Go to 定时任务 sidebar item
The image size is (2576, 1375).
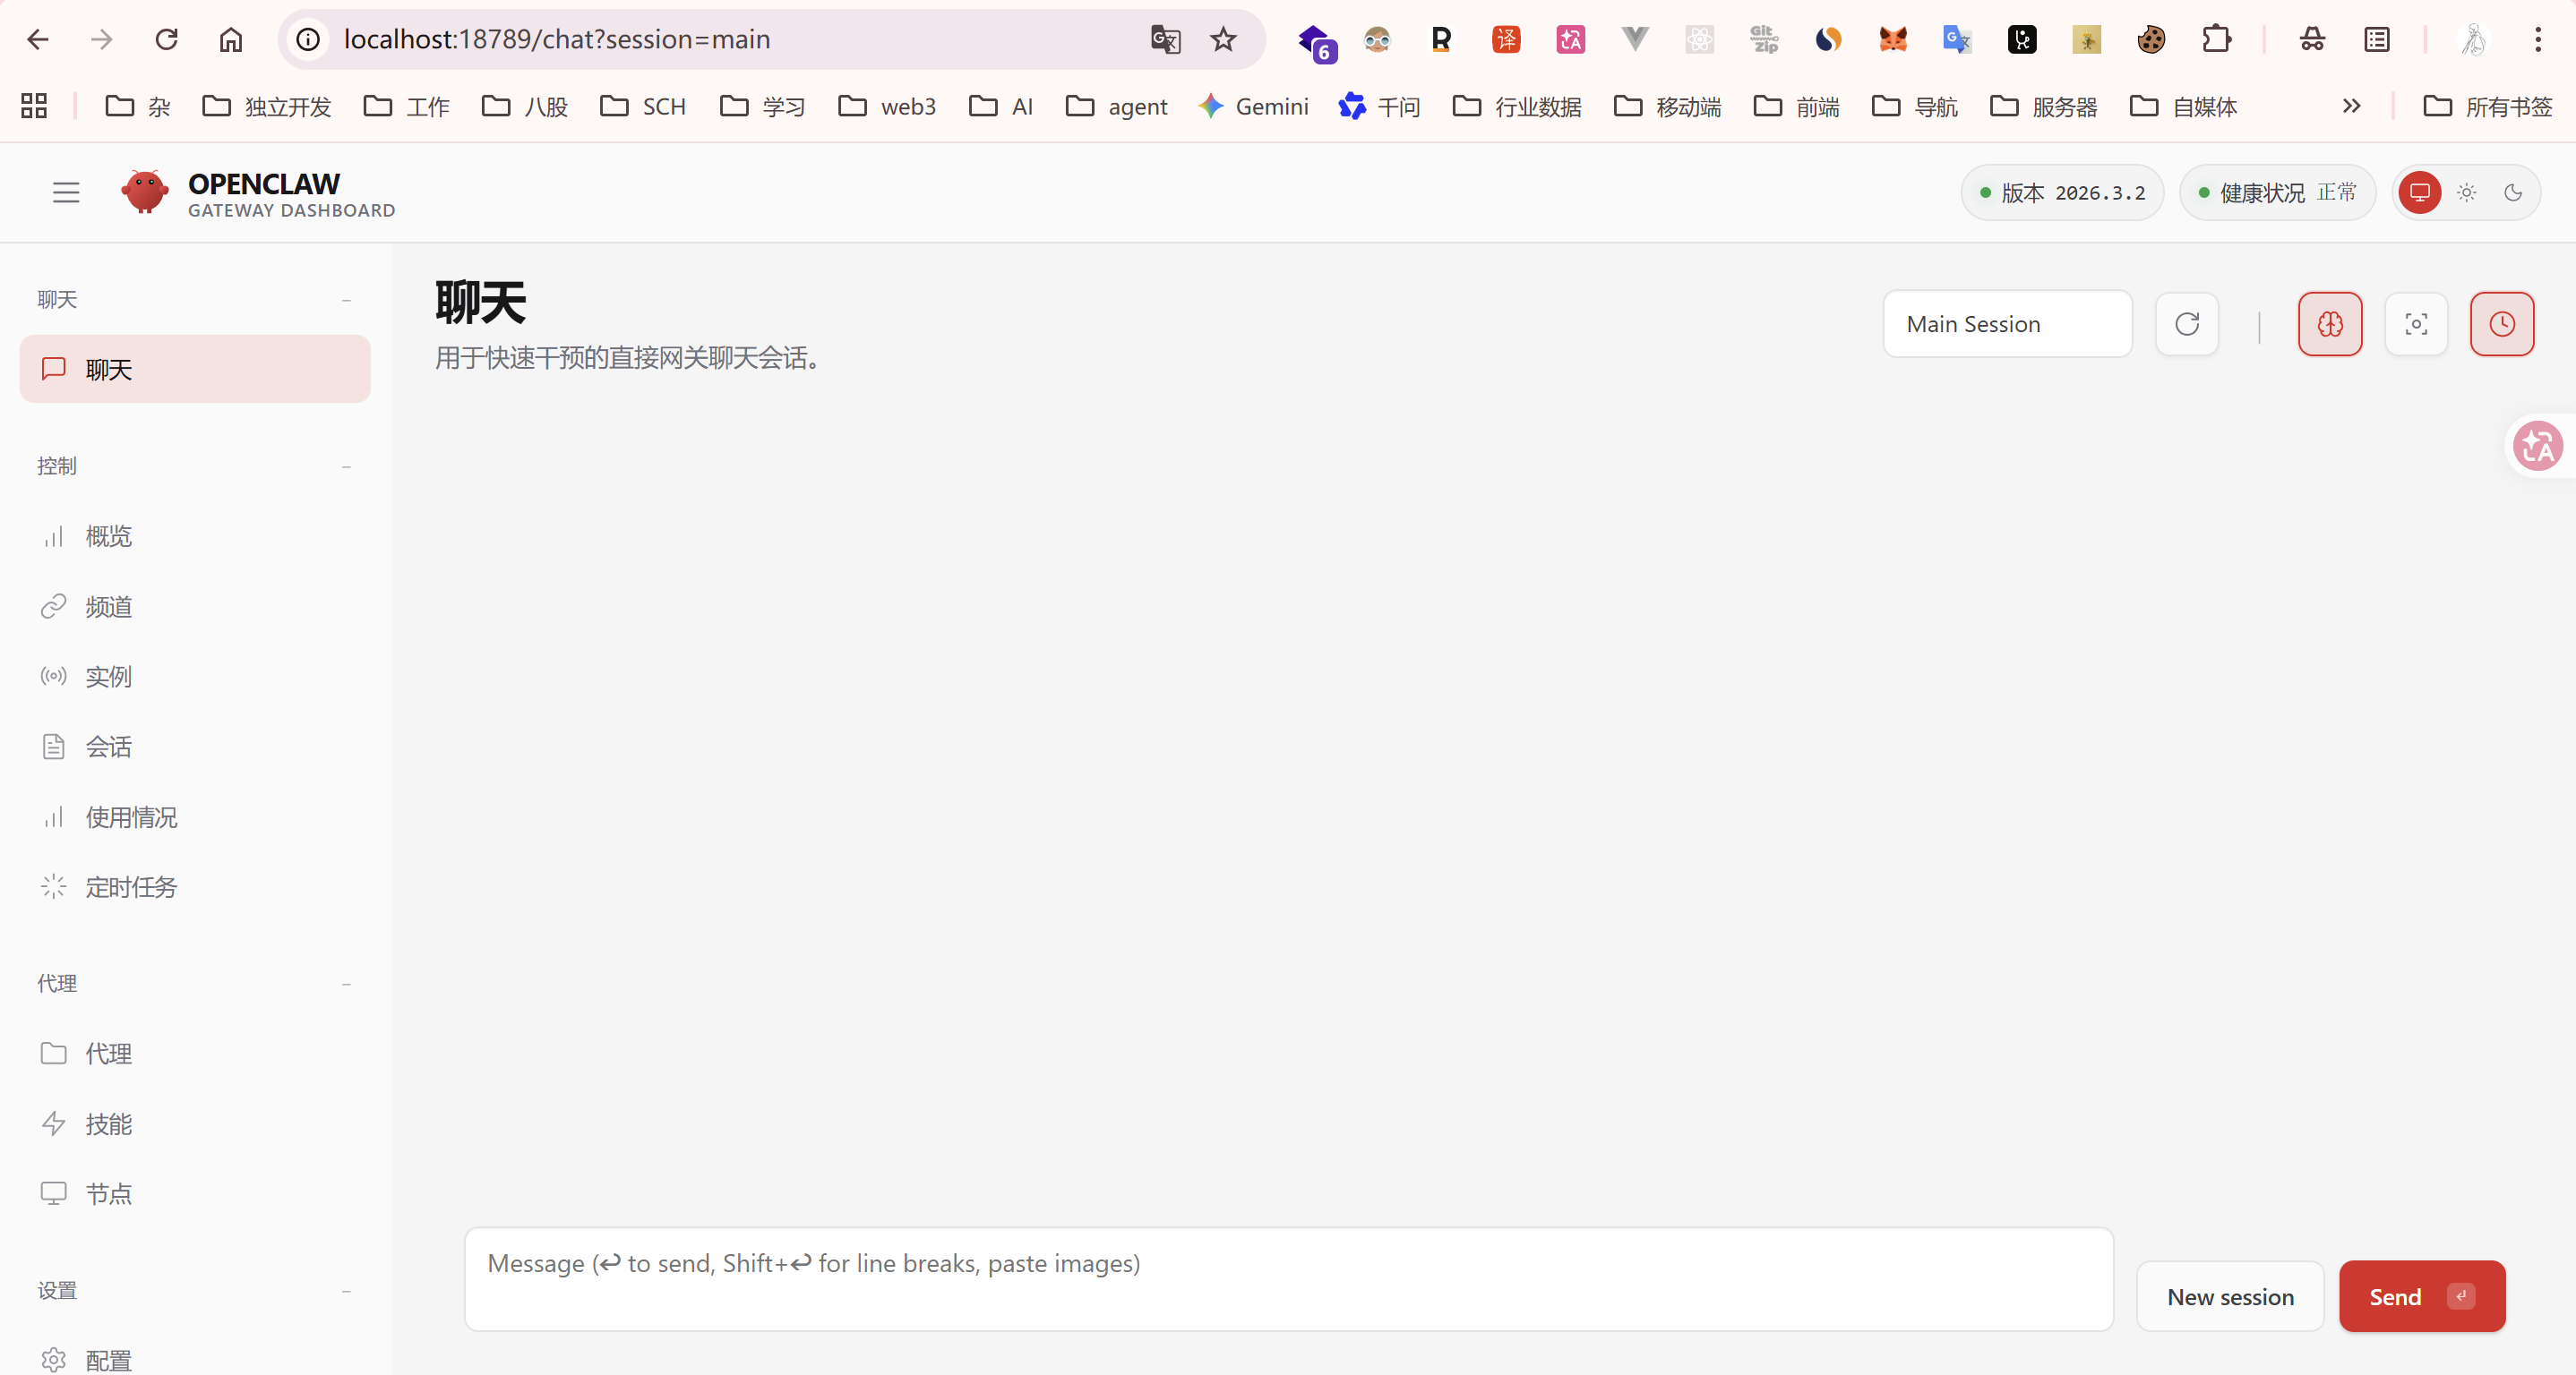point(130,887)
